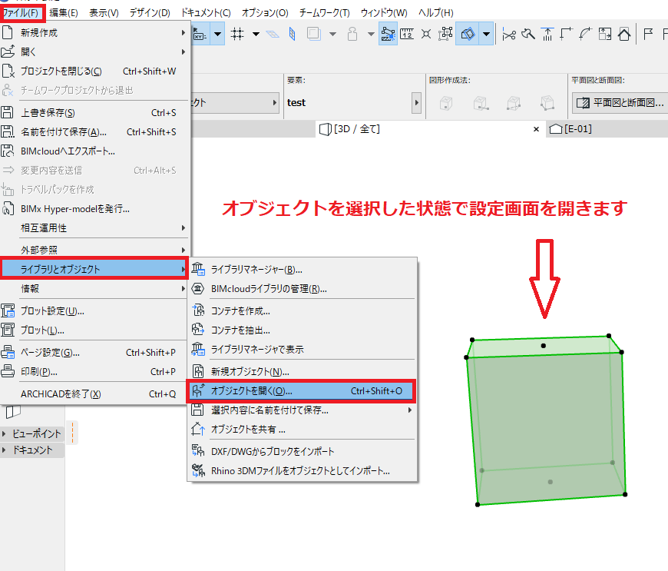Open dropdown arrow next to grid snap
Image resolution: width=668 pixels, height=571 pixels.
(x=256, y=34)
